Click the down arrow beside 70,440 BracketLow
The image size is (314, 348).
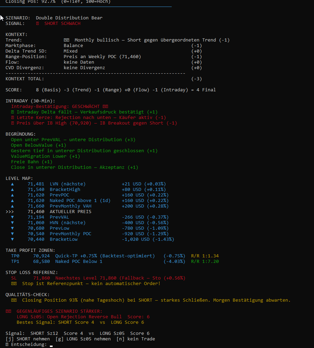pos(12,239)
